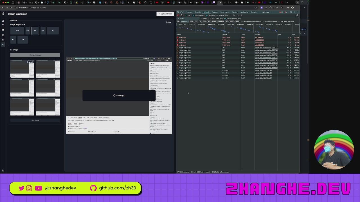Click the Load more button below the thumbnails
This screenshot has height=202, width=360.
click(x=35, y=120)
